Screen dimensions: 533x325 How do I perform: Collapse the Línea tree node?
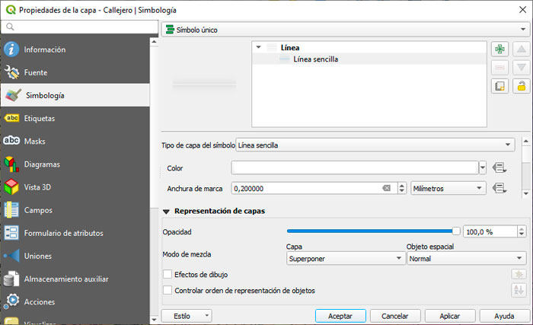pos(258,47)
